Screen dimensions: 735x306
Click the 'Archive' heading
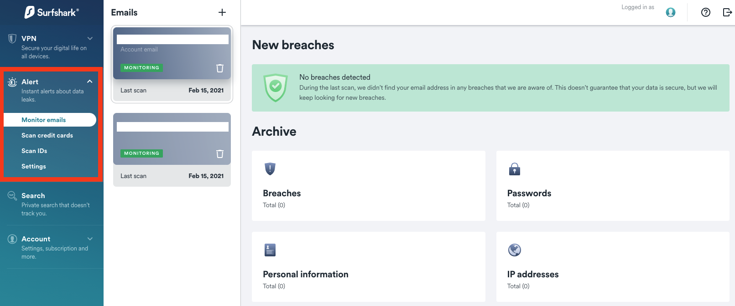click(x=274, y=132)
